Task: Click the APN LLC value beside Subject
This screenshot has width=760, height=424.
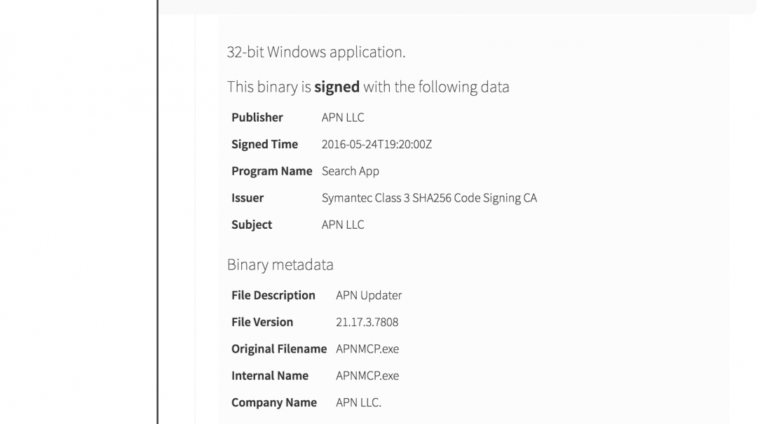Action: (x=343, y=225)
